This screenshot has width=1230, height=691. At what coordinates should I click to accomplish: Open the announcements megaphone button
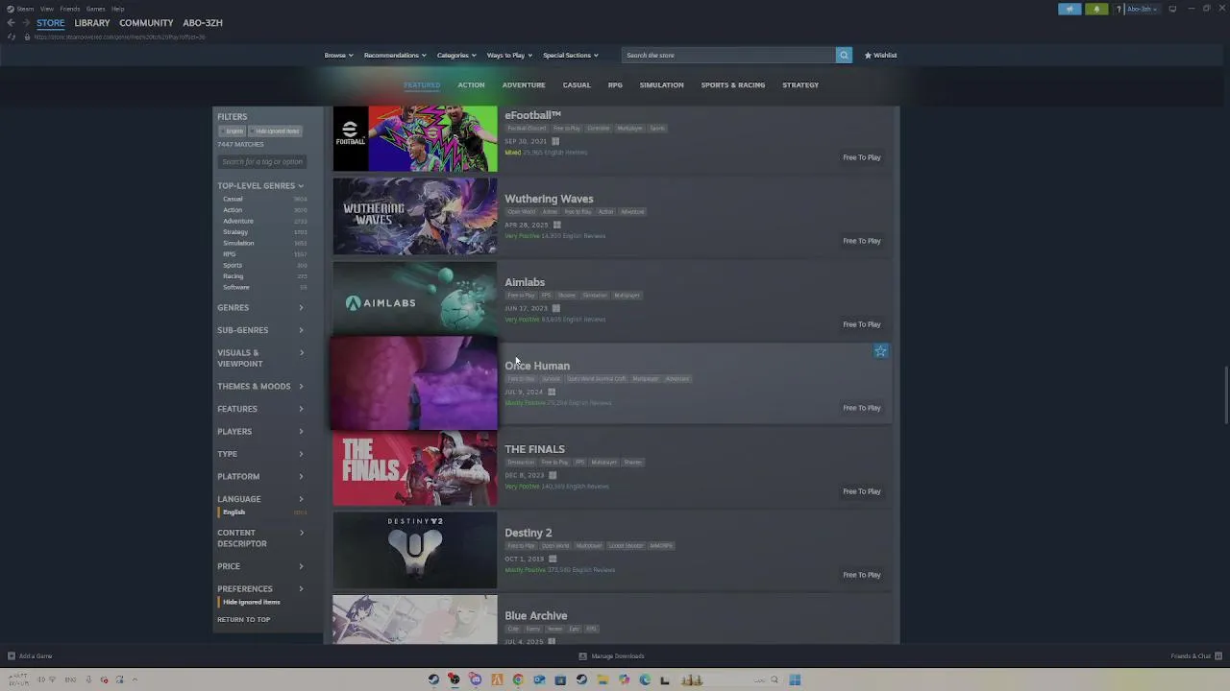pyautogui.click(x=1070, y=9)
